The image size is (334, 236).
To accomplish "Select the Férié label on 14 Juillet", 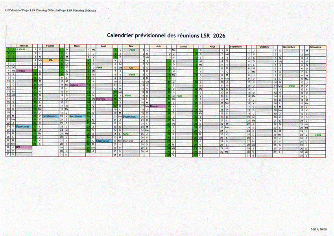I will [180, 96].
